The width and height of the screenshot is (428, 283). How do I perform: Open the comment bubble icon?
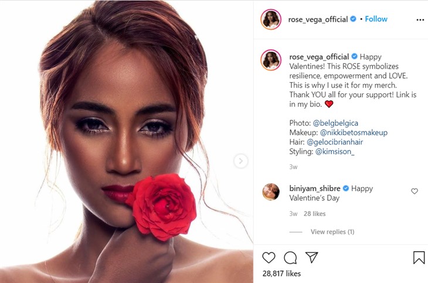coord(290,258)
